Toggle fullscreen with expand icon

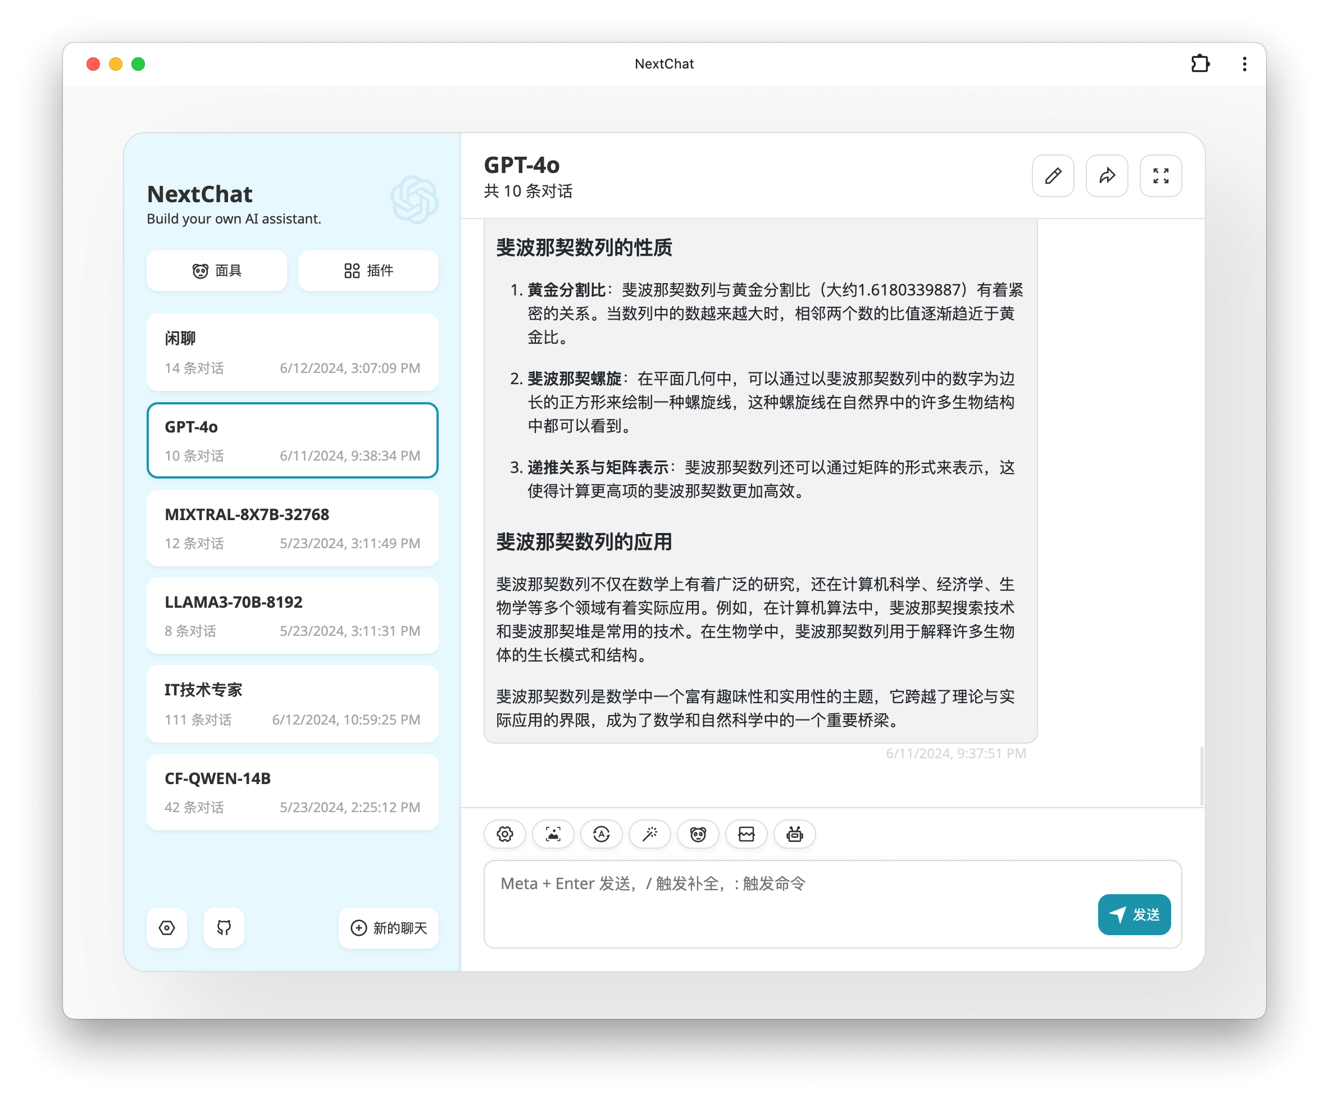1160,176
